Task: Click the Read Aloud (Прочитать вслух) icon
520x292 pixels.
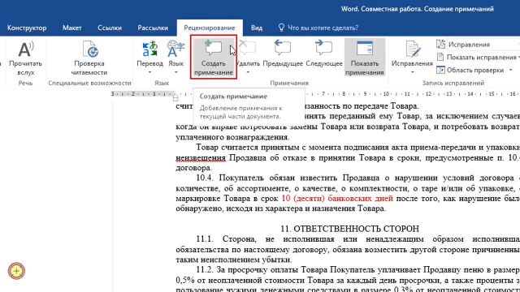Action: coord(25,49)
